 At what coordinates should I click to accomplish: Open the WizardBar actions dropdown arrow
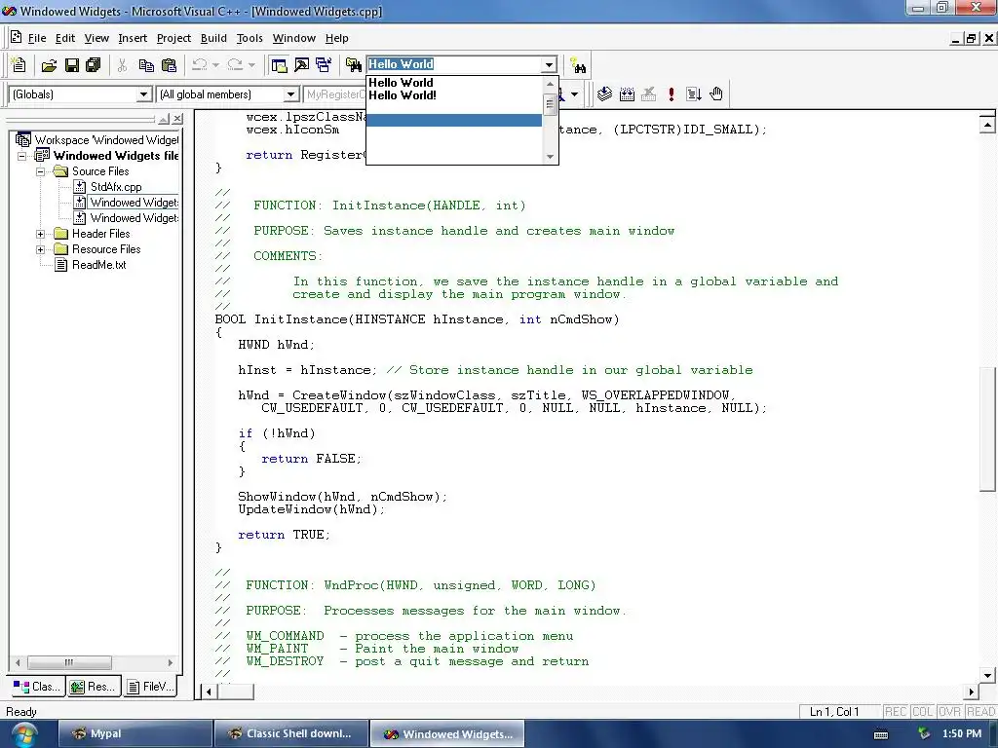[574, 94]
